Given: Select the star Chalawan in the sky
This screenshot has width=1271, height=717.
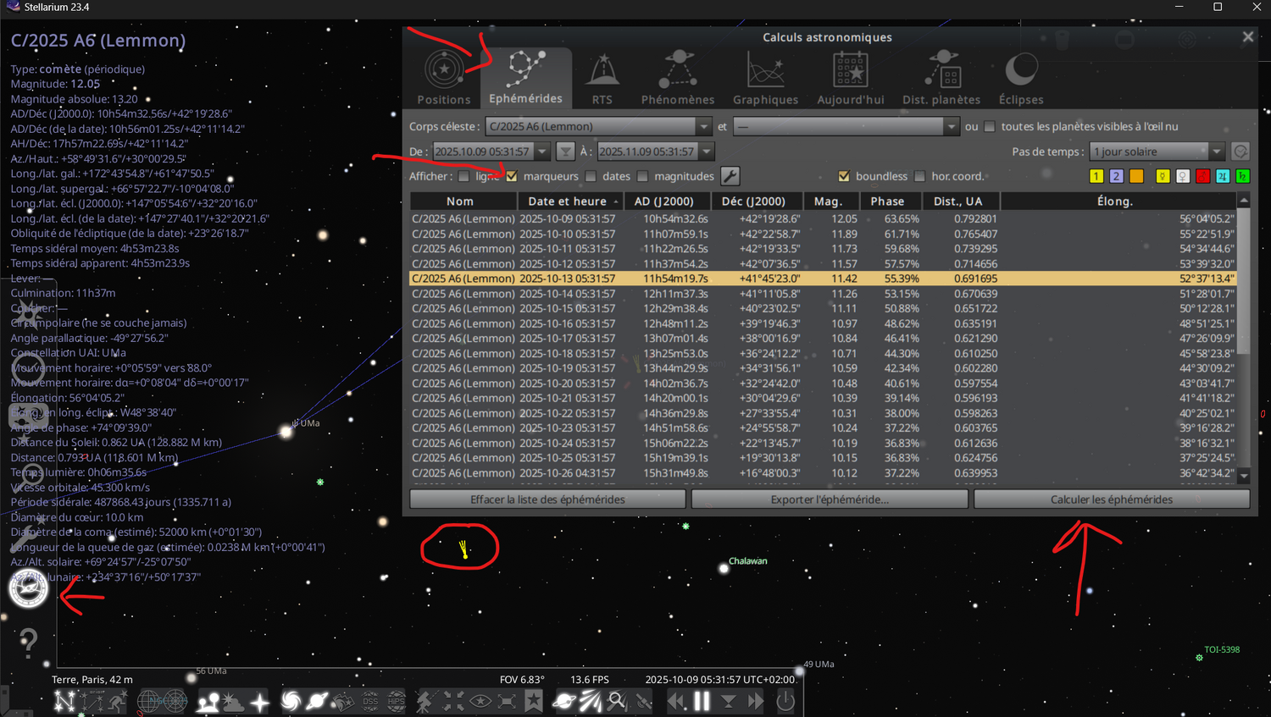Looking at the screenshot, I should (724, 569).
